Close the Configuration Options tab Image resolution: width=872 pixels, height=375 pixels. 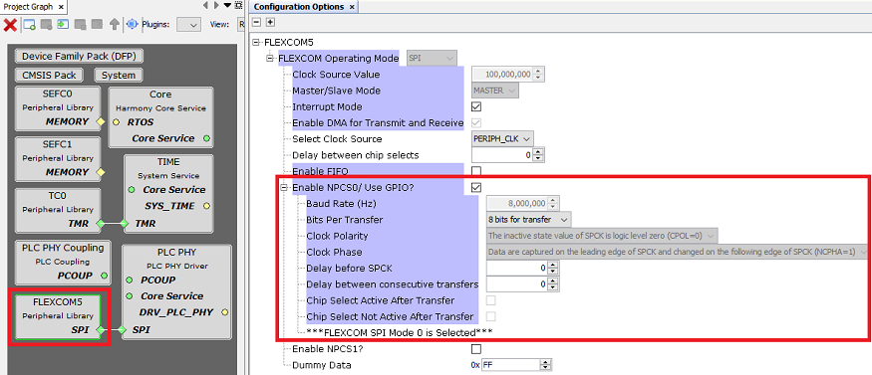coord(352,7)
